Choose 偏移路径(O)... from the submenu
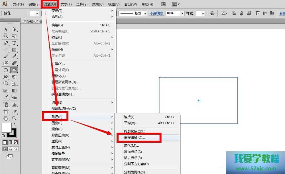The image size is (285, 174). point(135,137)
